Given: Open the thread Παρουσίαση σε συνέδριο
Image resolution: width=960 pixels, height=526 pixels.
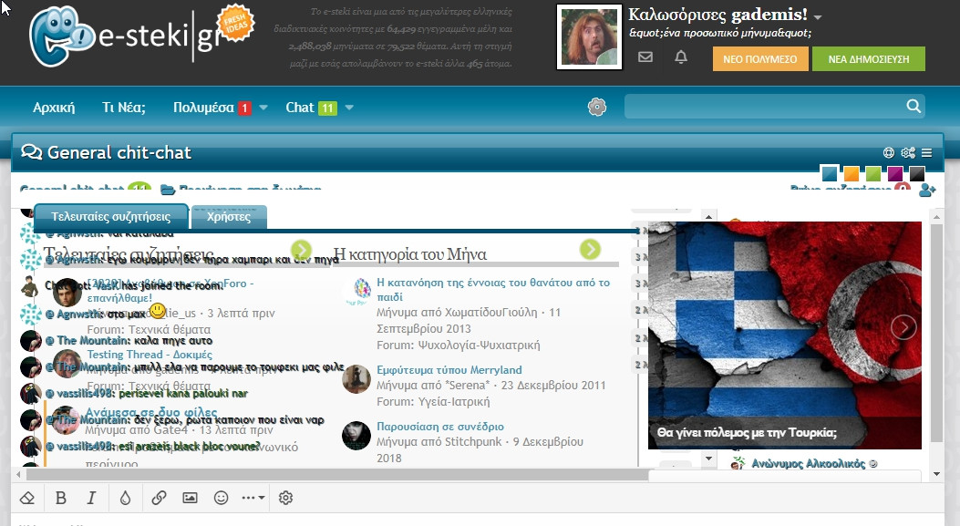Looking at the screenshot, I should pyautogui.click(x=440, y=427).
